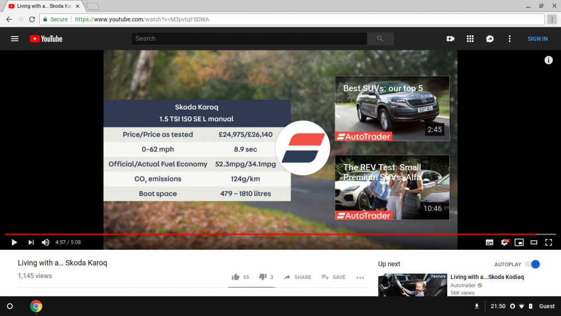Click the YouTube logo
This screenshot has height=316, width=561.
(x=46, y=39)
